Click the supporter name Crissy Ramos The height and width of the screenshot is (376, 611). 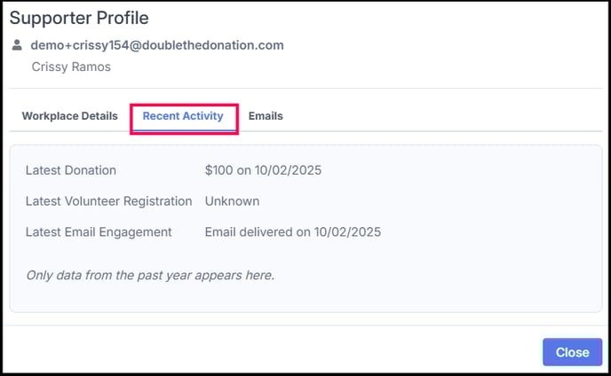tap(71, 67)
